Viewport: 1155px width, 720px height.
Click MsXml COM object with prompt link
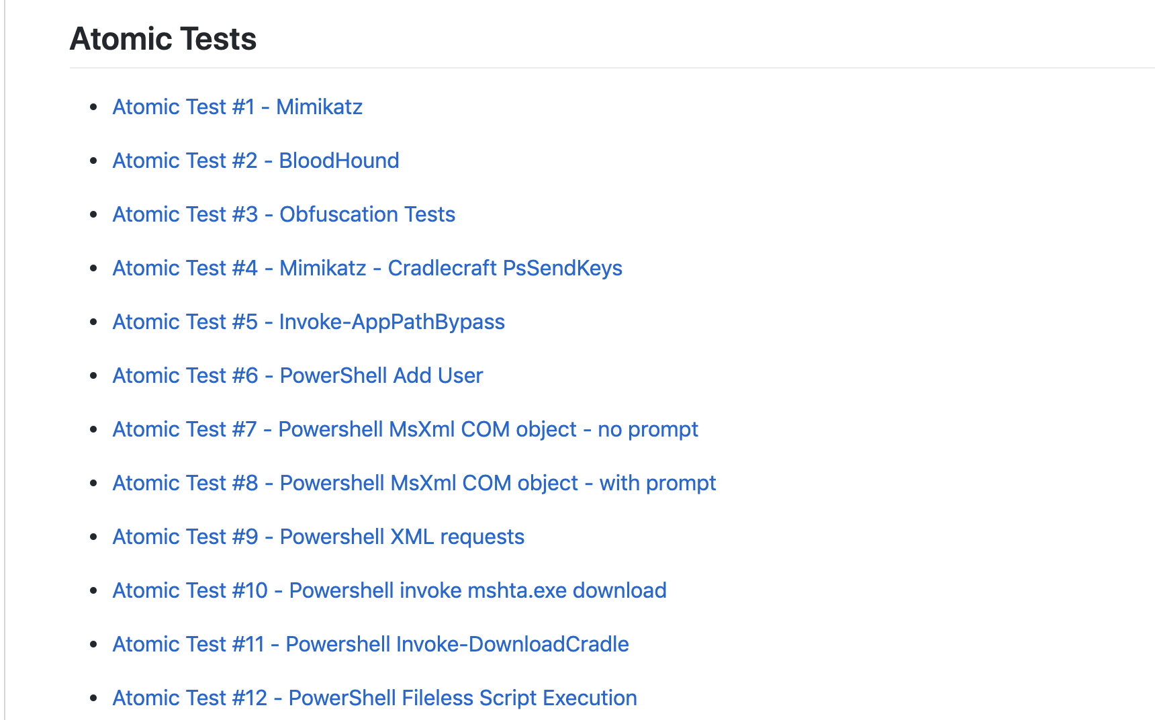pyautogui.click(x=414, y=483)
